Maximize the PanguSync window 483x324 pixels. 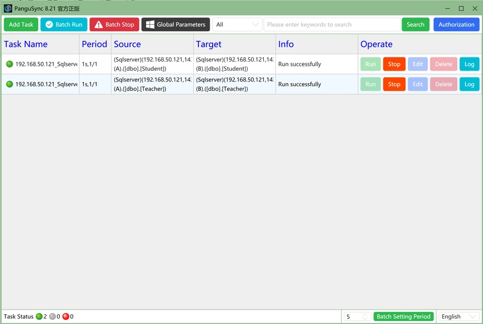pos(461,8)
